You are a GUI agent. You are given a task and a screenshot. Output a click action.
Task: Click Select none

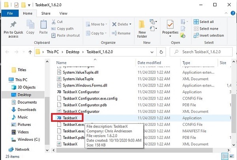pos(206,29)
